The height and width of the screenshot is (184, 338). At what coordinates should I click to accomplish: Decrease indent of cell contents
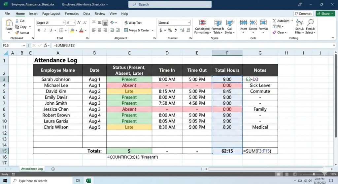coord(112,30)
